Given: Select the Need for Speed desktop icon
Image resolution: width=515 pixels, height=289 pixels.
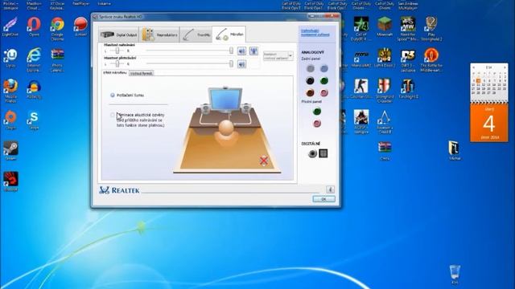Looking at the screenshot, I should 408,29.
